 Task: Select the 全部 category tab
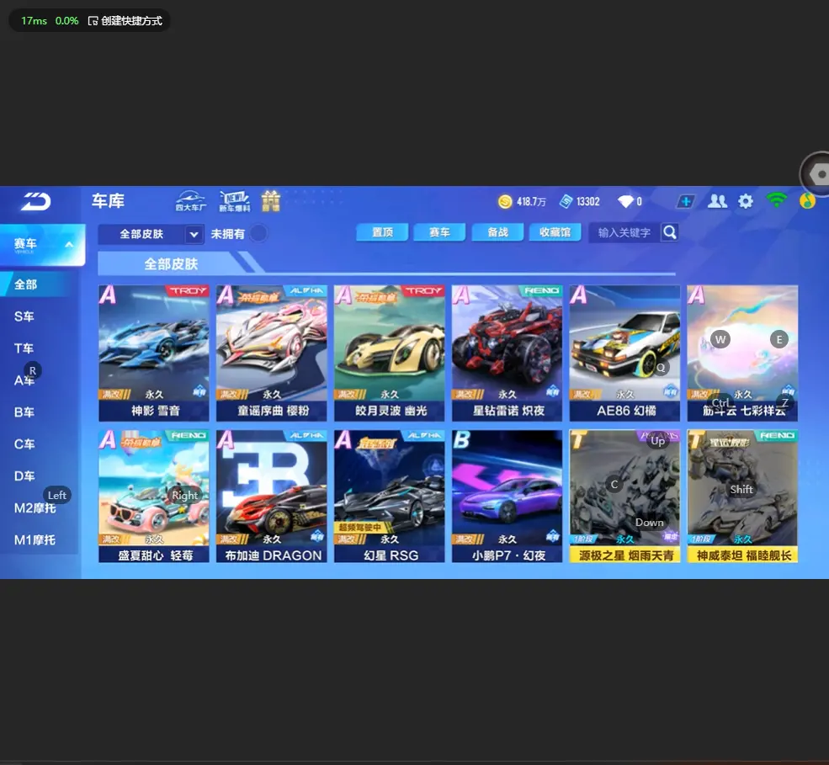35,284
